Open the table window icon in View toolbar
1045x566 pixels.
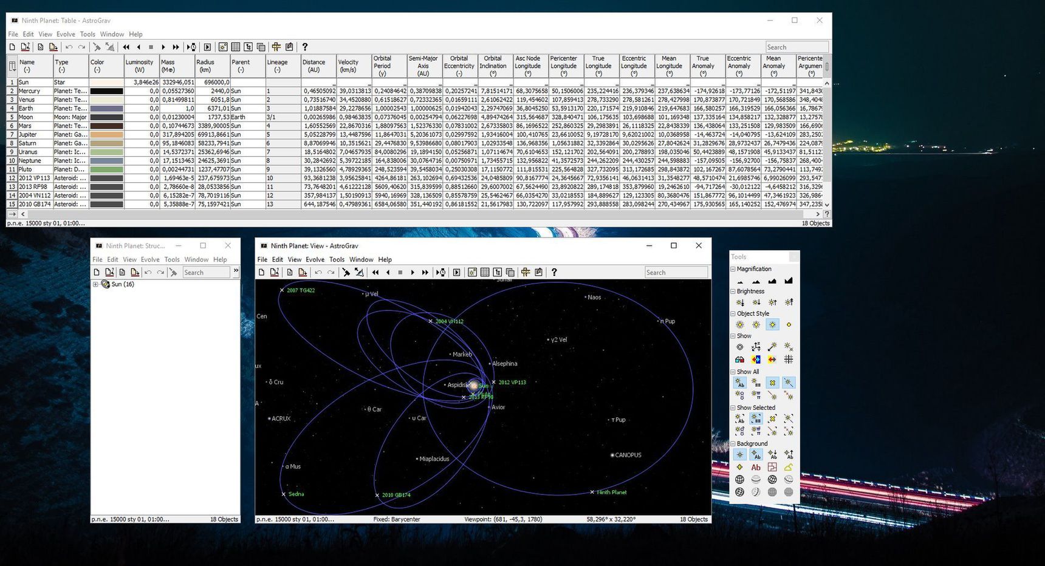tap(485, 273)
